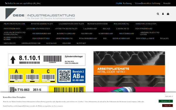The height and width of the screenshot is (110, 176).
Task: Open the shopping bag cart icon
Action: [x=168, y=14]
